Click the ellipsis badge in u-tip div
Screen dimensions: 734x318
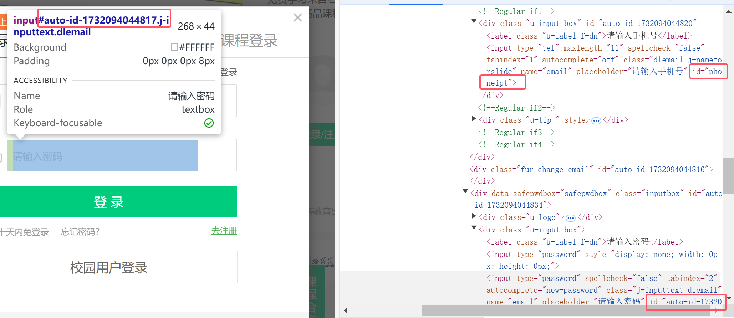tap(596, 121)
